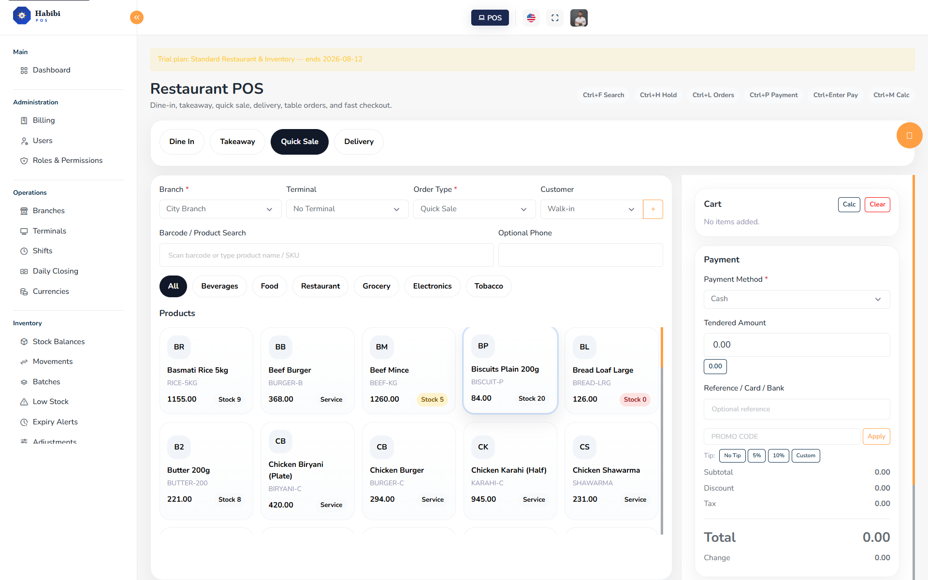Click the Ctrl+H Hold shortcut chip
The width and height of the screenshot is (928, 580).
[658, 95]
